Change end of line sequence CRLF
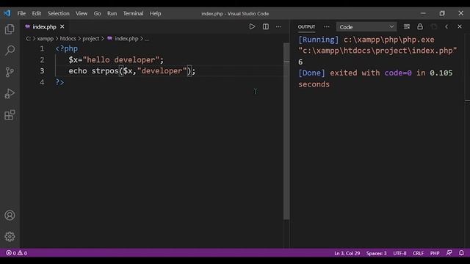This screenshot has width=470, height=264. coord(418,253)
